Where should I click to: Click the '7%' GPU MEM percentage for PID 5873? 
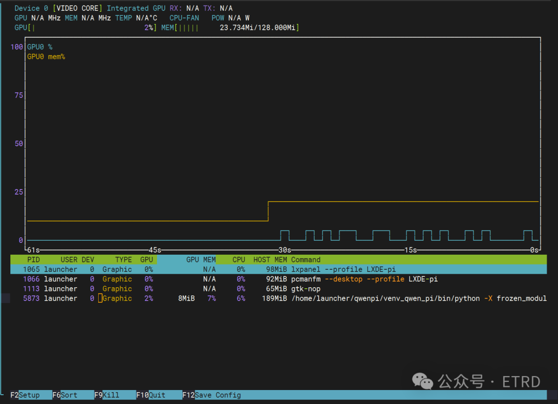click(x=212, y=298)
